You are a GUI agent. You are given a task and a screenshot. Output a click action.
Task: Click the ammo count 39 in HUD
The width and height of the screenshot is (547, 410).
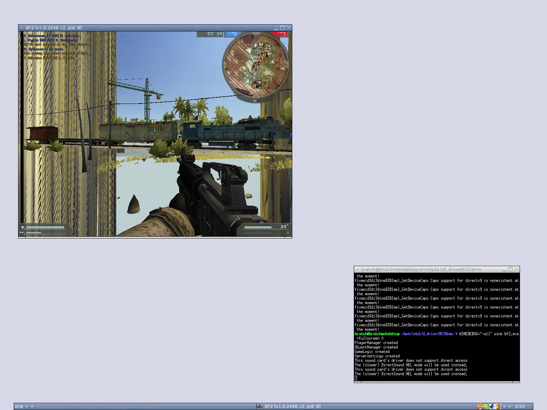click(x=284, y=227)
